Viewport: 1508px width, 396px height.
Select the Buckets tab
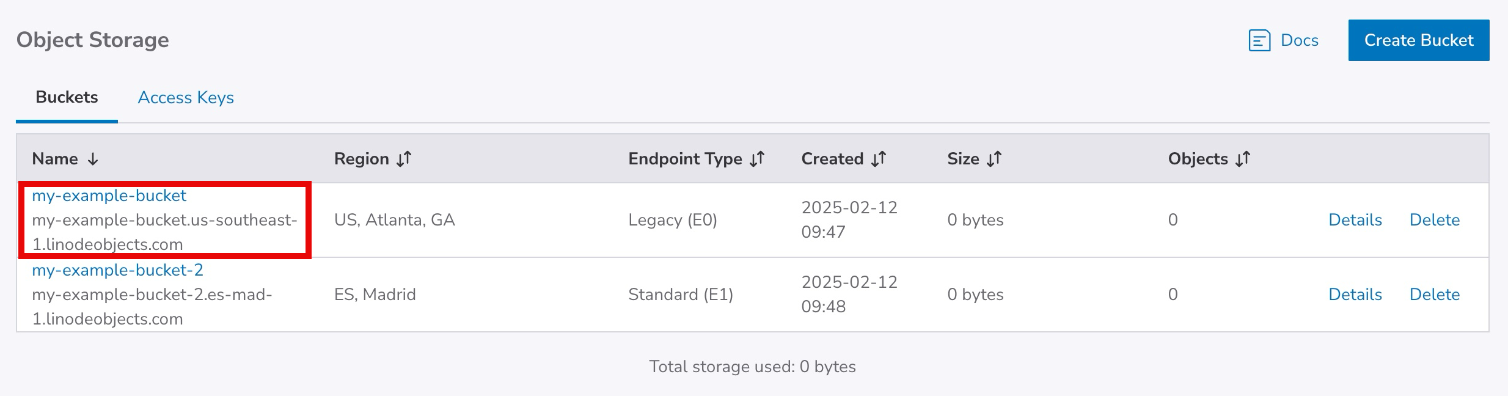click(x=67, y=98)
